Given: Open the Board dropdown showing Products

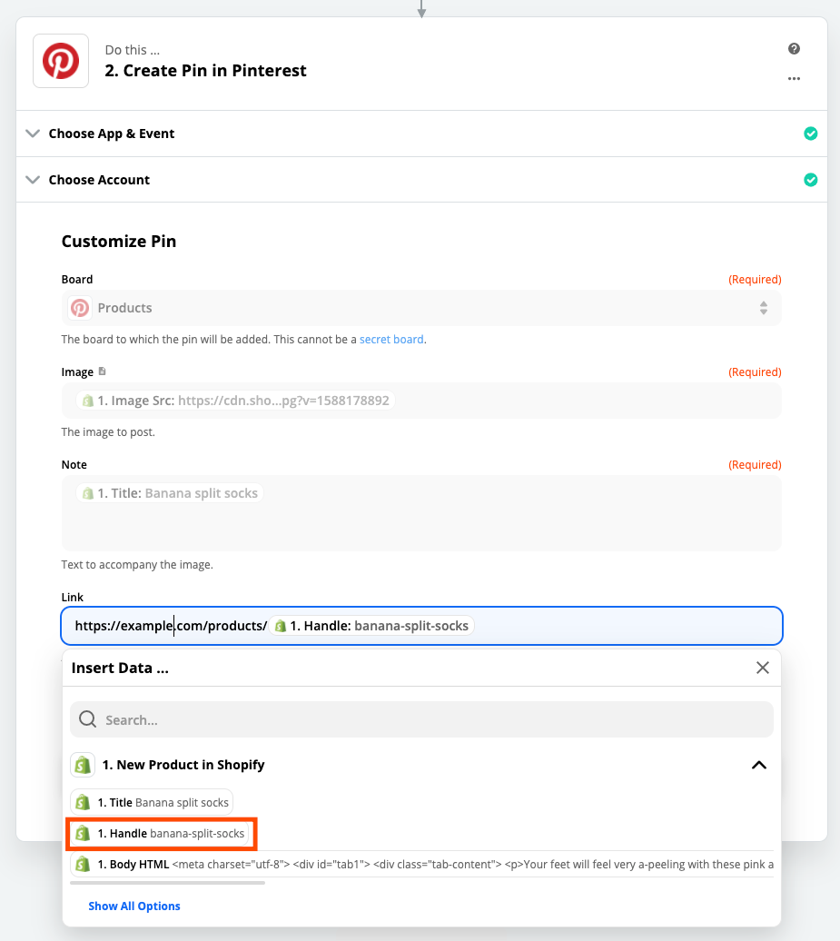Looking at the screenshot, I should tap(421, 308).
